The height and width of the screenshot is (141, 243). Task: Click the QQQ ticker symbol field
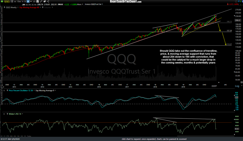pos(7,2)
